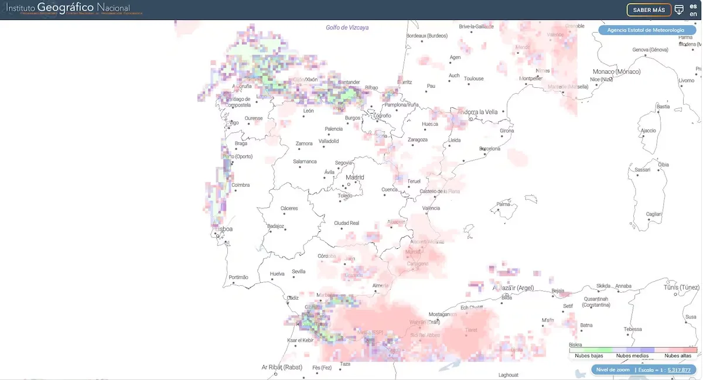This screenshot has width=703, height=380.
Task: Click the 'Golfo de Vizcaya' sea label
Action: 347,28
